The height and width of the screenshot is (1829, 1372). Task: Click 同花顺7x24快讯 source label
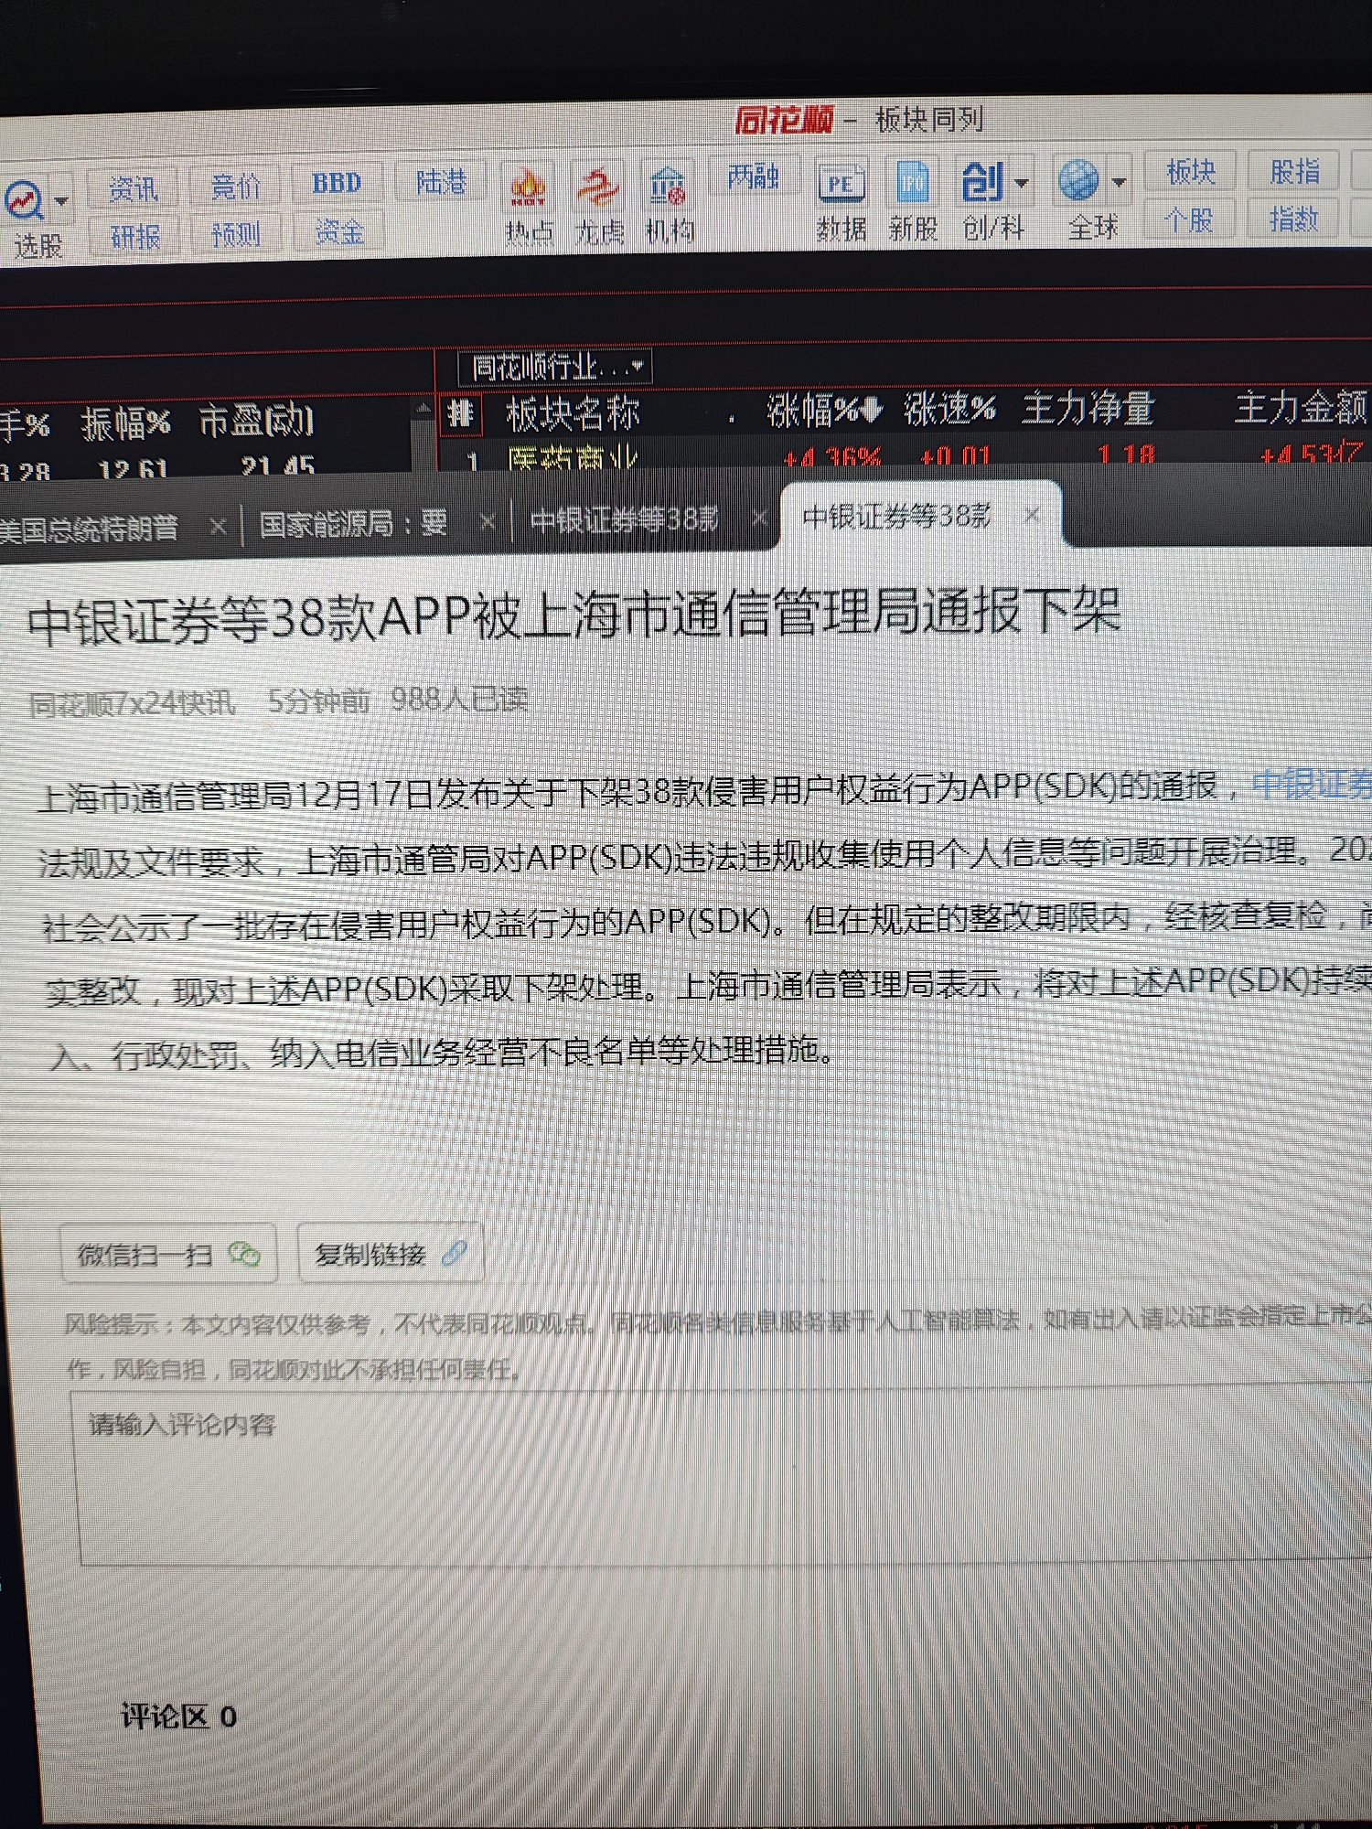point(133,703)
